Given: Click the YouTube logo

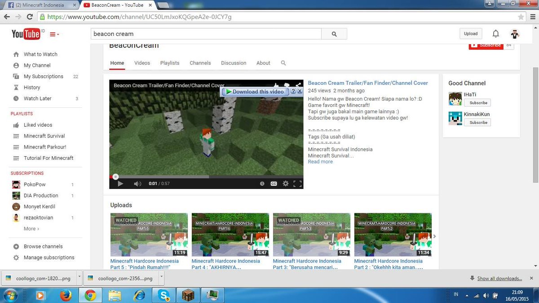Looking at the screenshot, I should click(27, 34).
